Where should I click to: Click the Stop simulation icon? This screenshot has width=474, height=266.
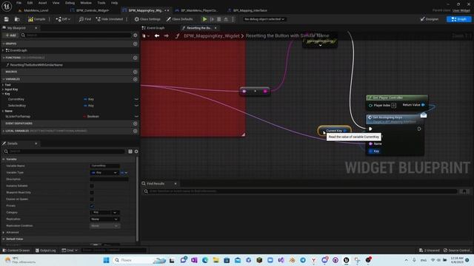click(x=219, y=19)
